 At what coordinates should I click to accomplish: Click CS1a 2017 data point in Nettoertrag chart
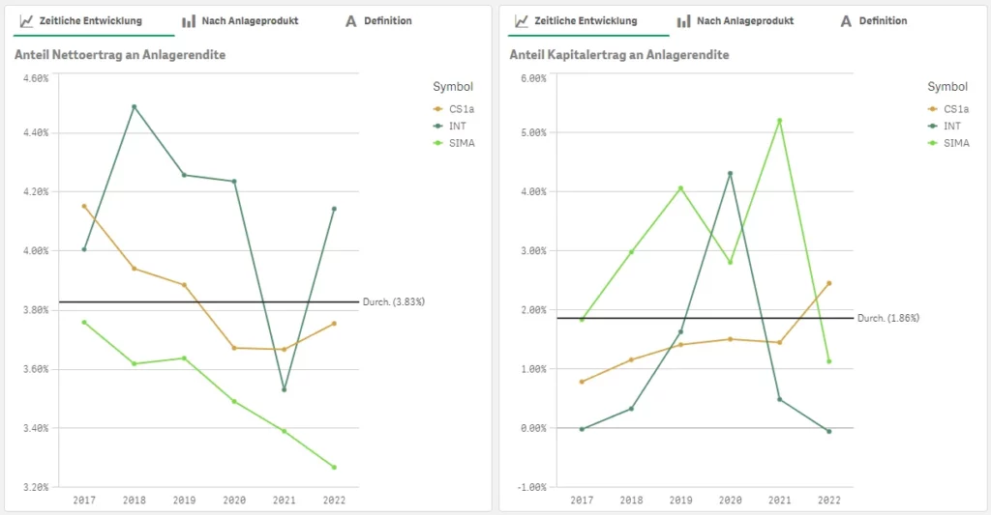click(x=84, y=206)
